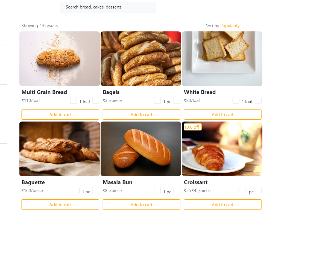Add Baguette to cart

click(x=60, y=205)
